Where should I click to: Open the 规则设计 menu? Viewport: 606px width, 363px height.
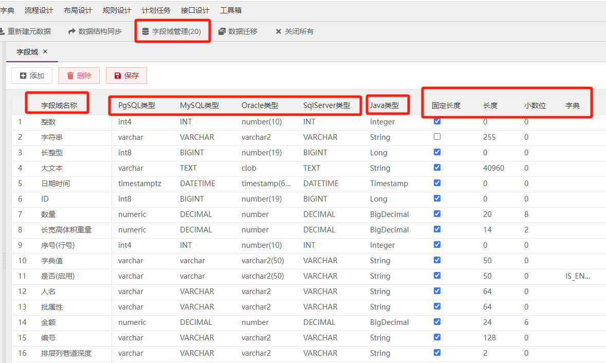click(x=117, y=10)
